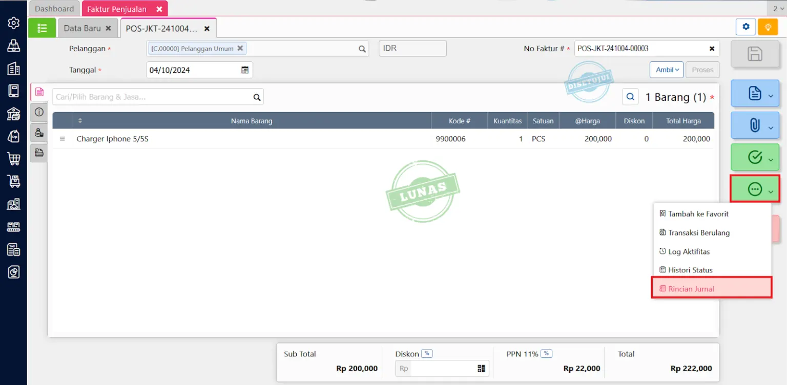Remove the Pelanggan Umum customer tag
Screen dimensions: 787x385
tap(240, 49)
